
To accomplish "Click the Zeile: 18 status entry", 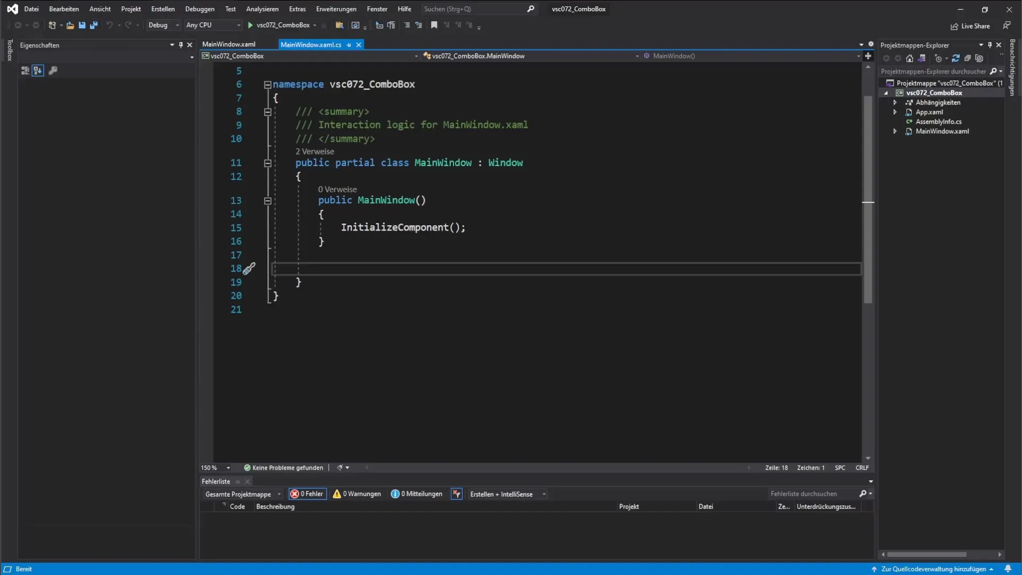I will click(x=776, y=468).
